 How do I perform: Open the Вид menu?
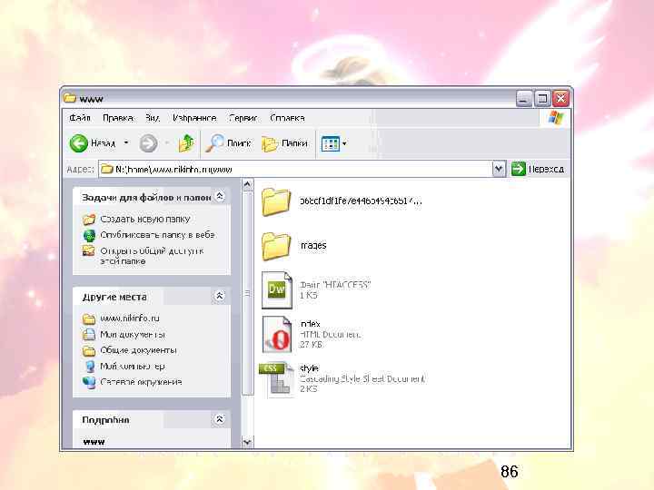(x=153, y=118)
